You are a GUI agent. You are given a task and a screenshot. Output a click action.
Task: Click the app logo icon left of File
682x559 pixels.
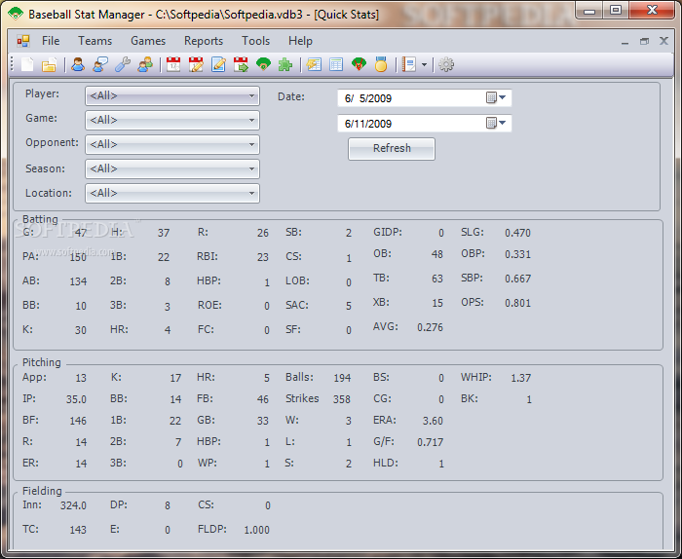pos(23,41)
